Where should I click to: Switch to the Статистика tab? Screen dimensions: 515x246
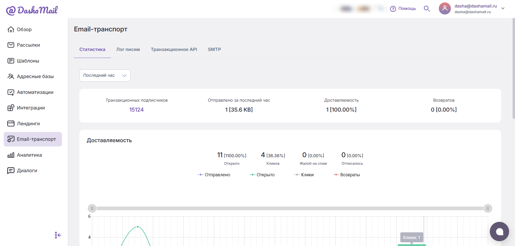[x=92, y=50]
